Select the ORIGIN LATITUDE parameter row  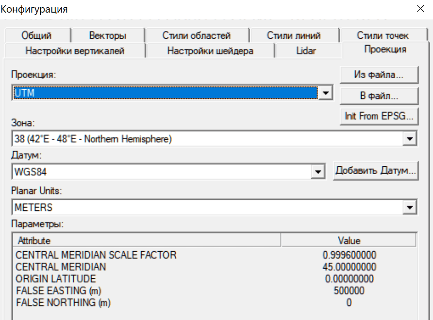click(56, 279)
